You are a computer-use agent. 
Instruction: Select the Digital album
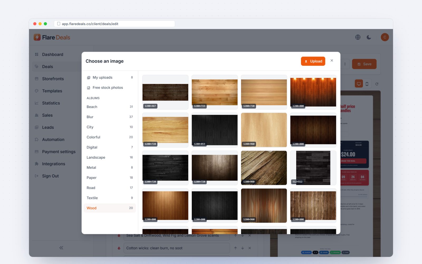110,147
